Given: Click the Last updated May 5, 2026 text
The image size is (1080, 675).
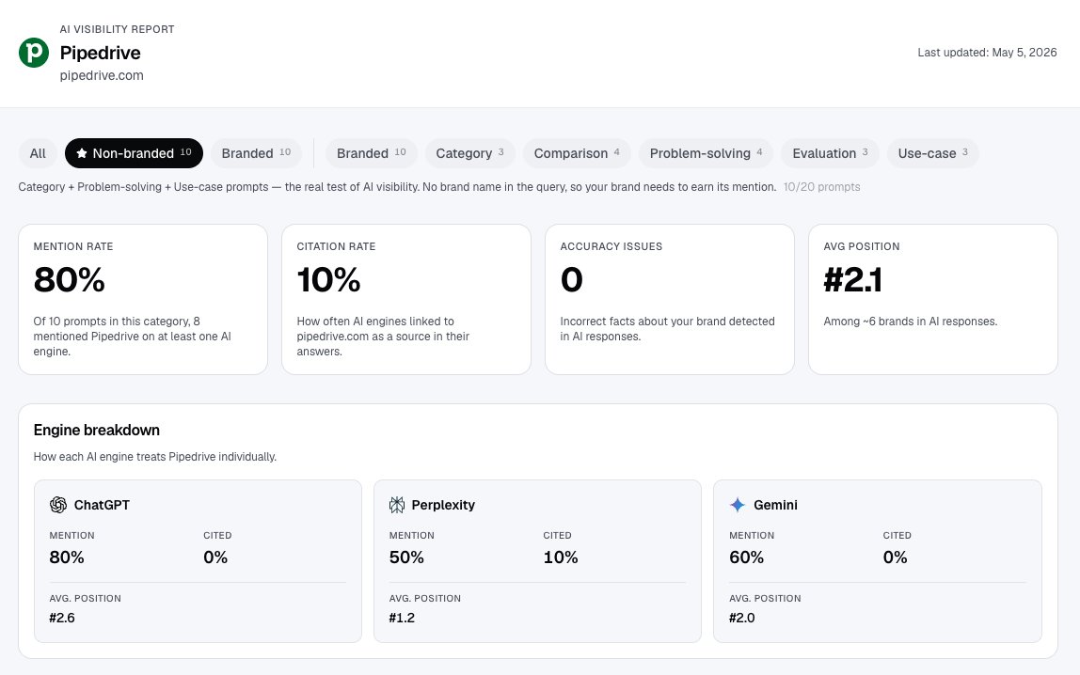Looking at the screenshot, I should coord(987,53).
